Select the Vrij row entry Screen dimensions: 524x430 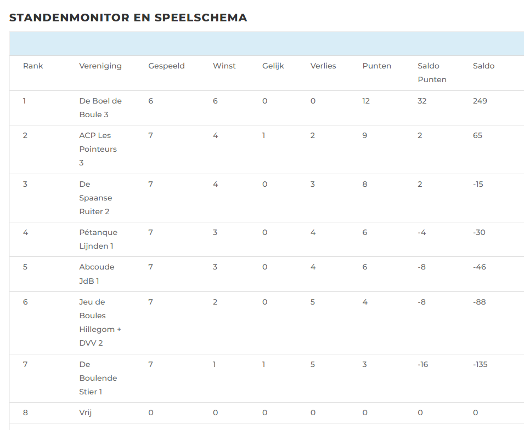[86, 412]
